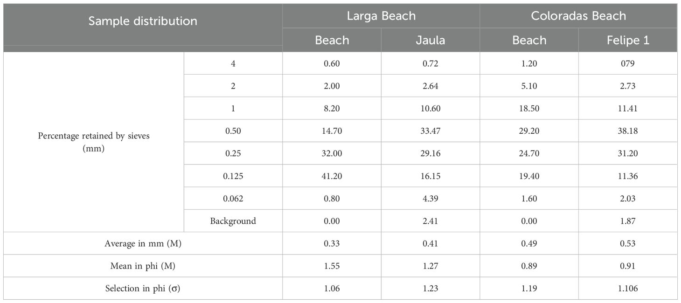Screen dimensions: 681x303
Task: Select the value 33.47 in Jaula column
Action: click(x=430, y=131)
